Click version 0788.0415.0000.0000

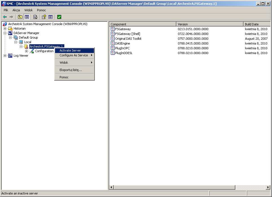[193, 43]
